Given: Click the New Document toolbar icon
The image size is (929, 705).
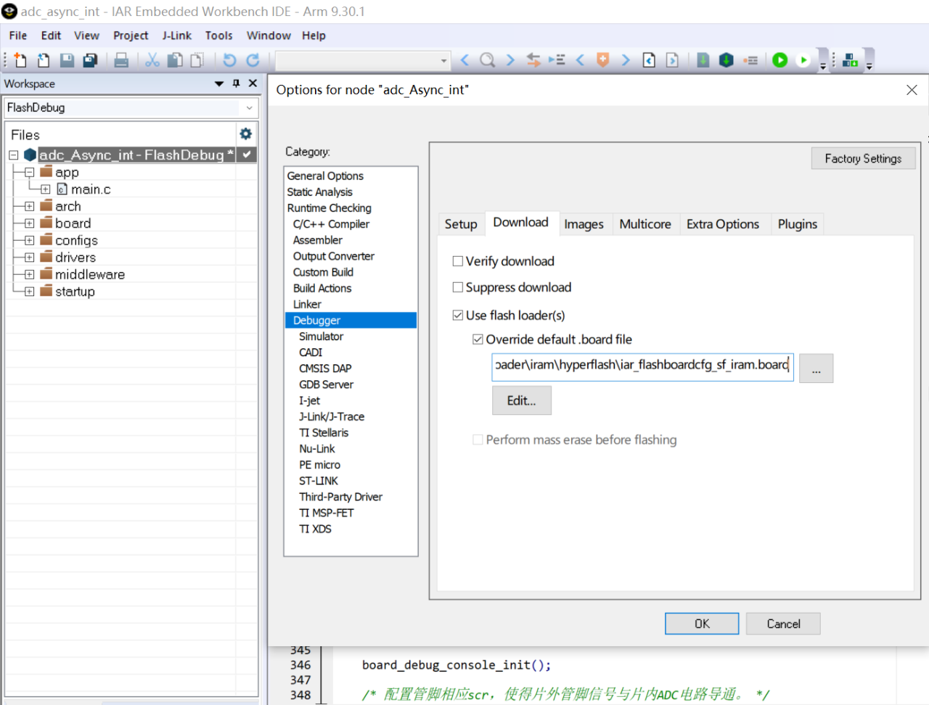Looking at the screenshot, I should (x=20, y=60).
